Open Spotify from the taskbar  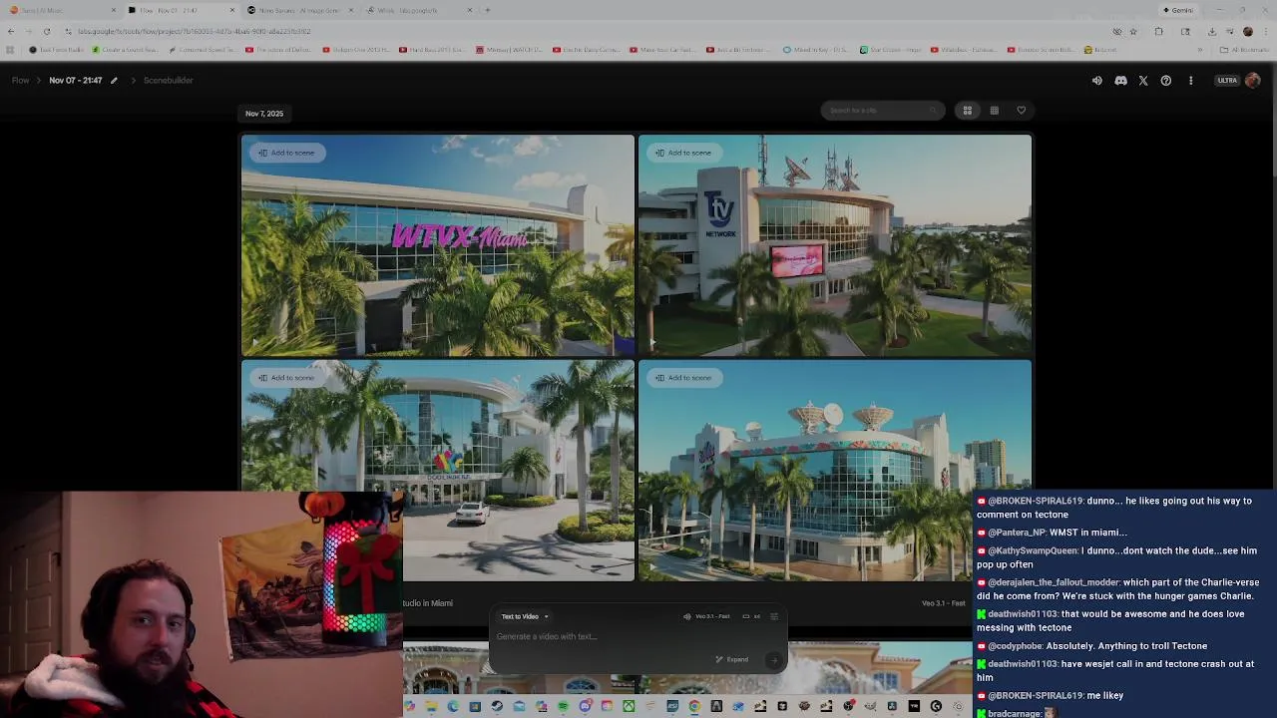pyautogui.click(x=563, y=706)
